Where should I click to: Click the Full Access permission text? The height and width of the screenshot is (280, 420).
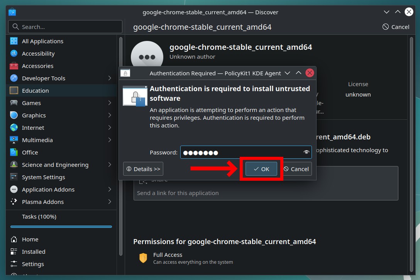tap(168, 255)
